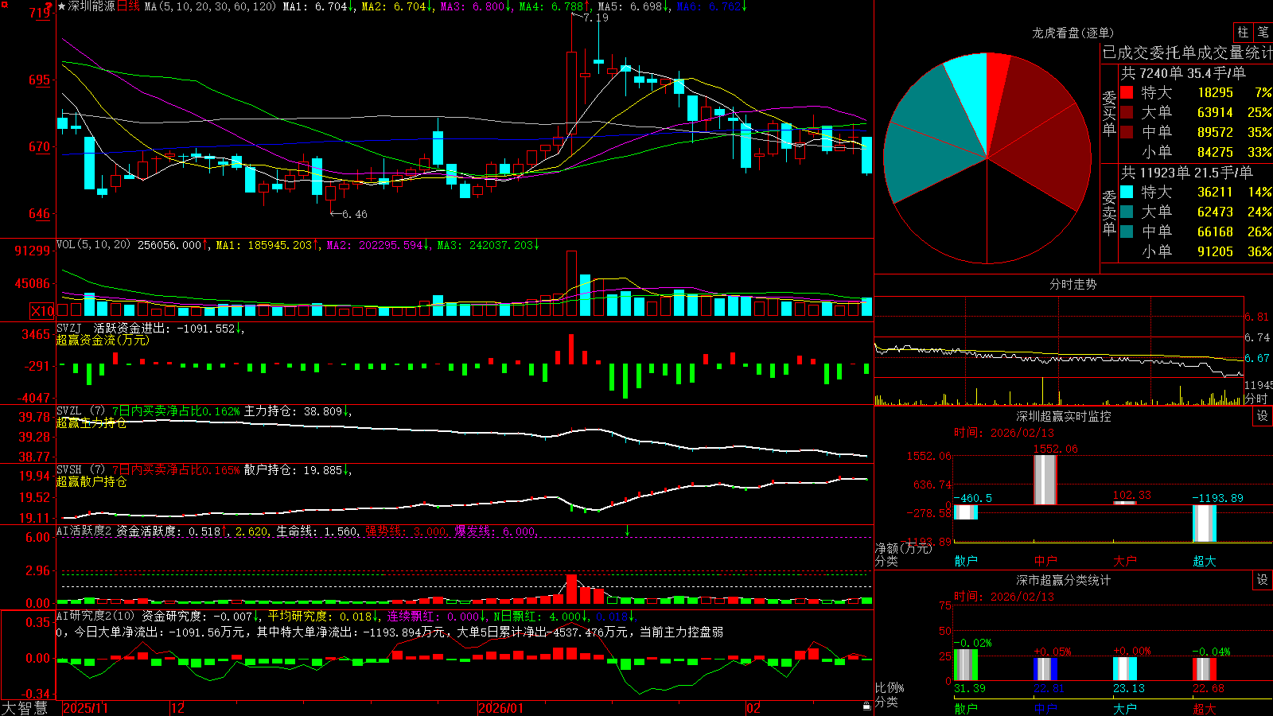Click the bright red 特大 buy swatch
1273x716 pixels.
(1127, 92)
